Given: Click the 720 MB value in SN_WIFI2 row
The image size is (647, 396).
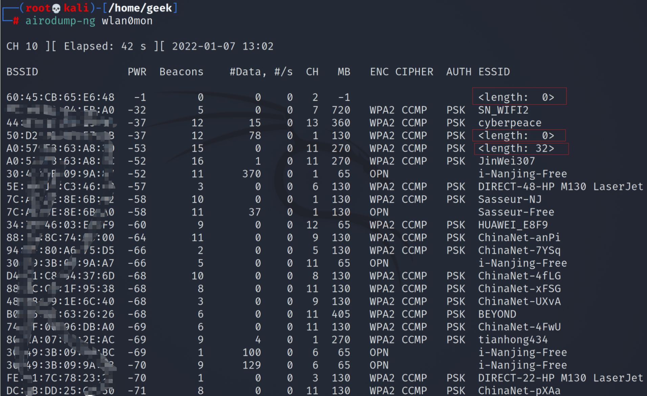Looking at the screenshot, I should pos(341,110).
